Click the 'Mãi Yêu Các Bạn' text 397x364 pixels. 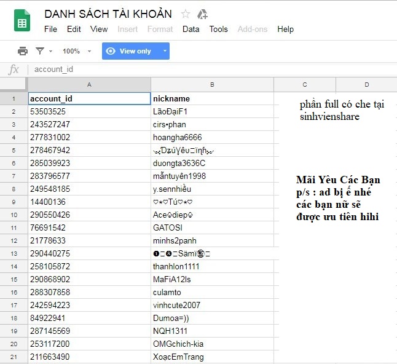338,180
